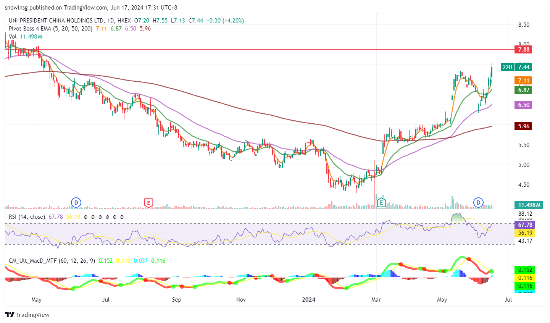Click the red E earnings marker

[148, 203]
